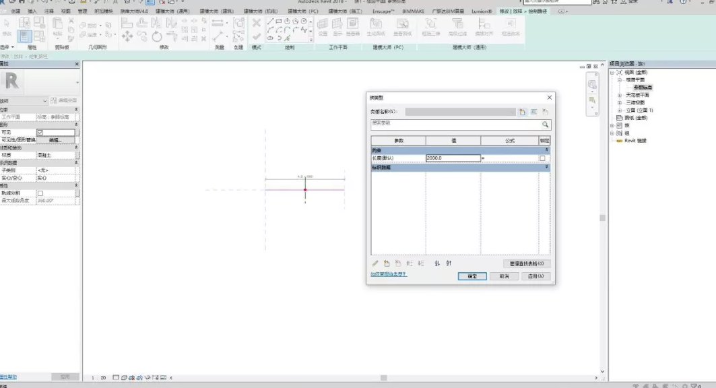Click the 参数 column header in dialog
716x388 pixels.
coord(398,141)
